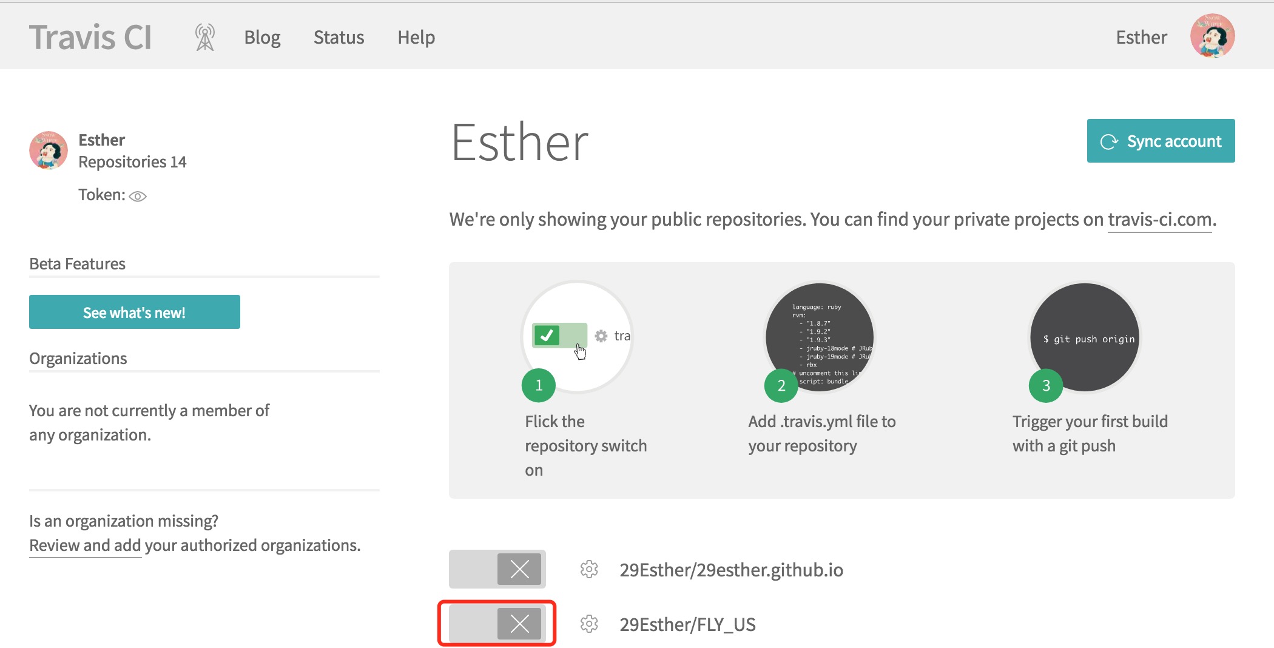Enable the 29Esther/29esther.github.io repository switch
1274x648 pixels.
pyautogui.click(x=497, y=569)
